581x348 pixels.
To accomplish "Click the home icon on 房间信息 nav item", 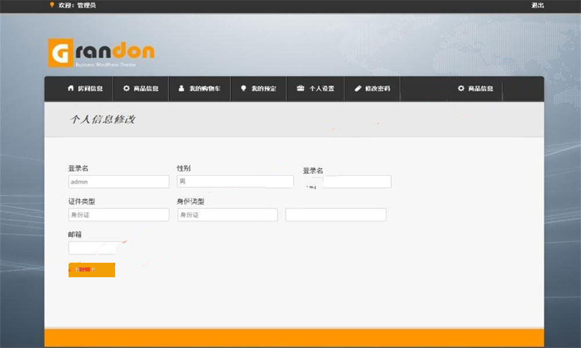I will 71,89.
